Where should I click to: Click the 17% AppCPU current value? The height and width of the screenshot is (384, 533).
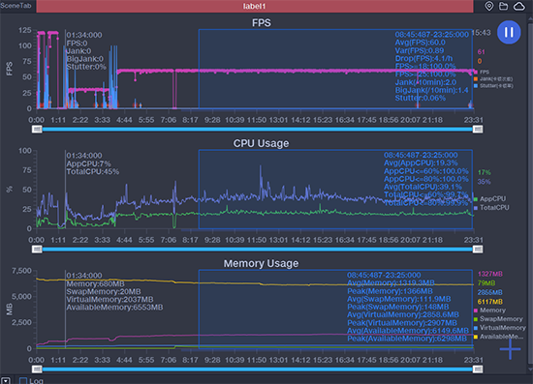click(x=484, y=172)
